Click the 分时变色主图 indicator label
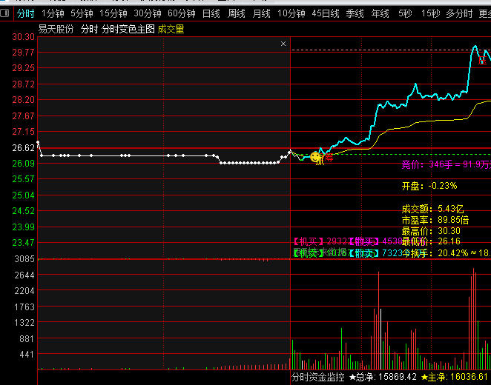This screenshot has width=491, height=385. [128, 29]
